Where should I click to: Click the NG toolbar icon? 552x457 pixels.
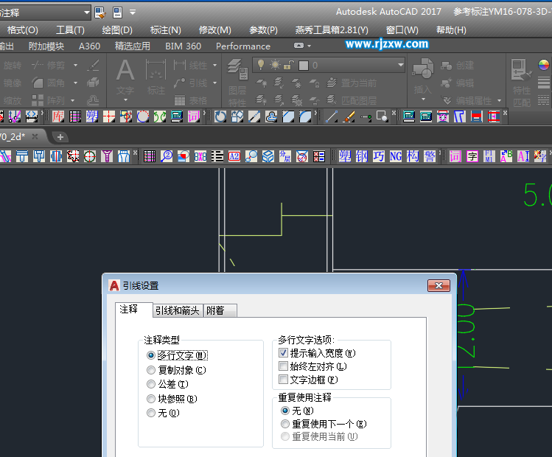pyautogui.click(x=396, y=156)
